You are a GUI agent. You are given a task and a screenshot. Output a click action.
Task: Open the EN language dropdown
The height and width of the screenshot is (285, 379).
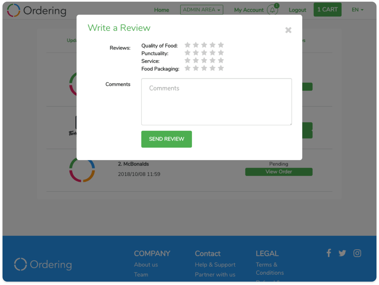pyautogui.click(x=357, y=10)
